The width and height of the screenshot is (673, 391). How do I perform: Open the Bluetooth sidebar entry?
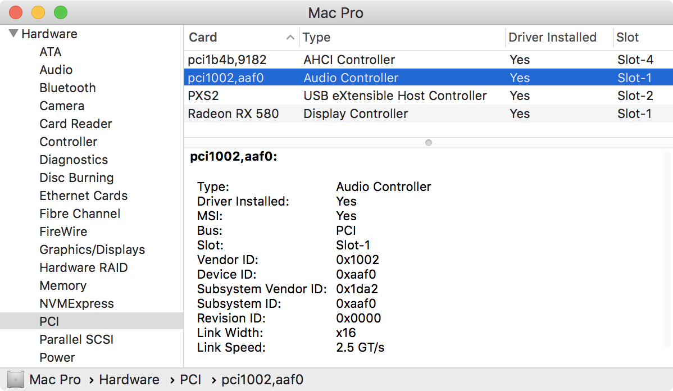(67, 88)
